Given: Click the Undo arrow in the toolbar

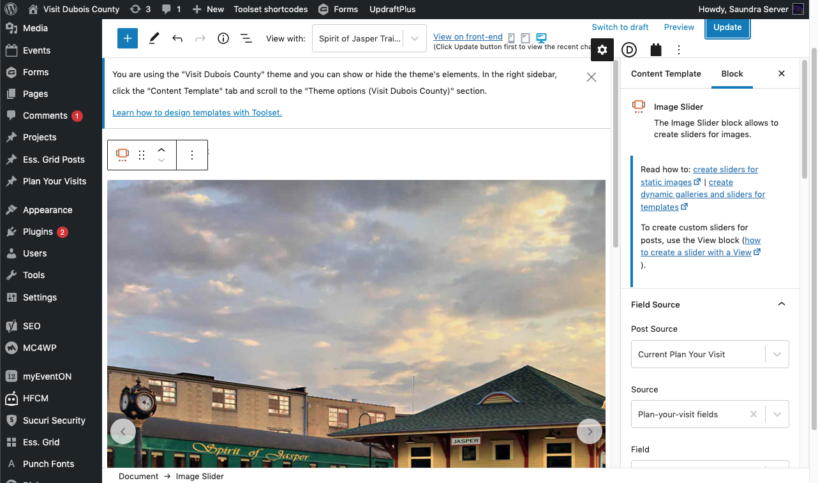Looking at the screenshot, I should click(177, 38).
